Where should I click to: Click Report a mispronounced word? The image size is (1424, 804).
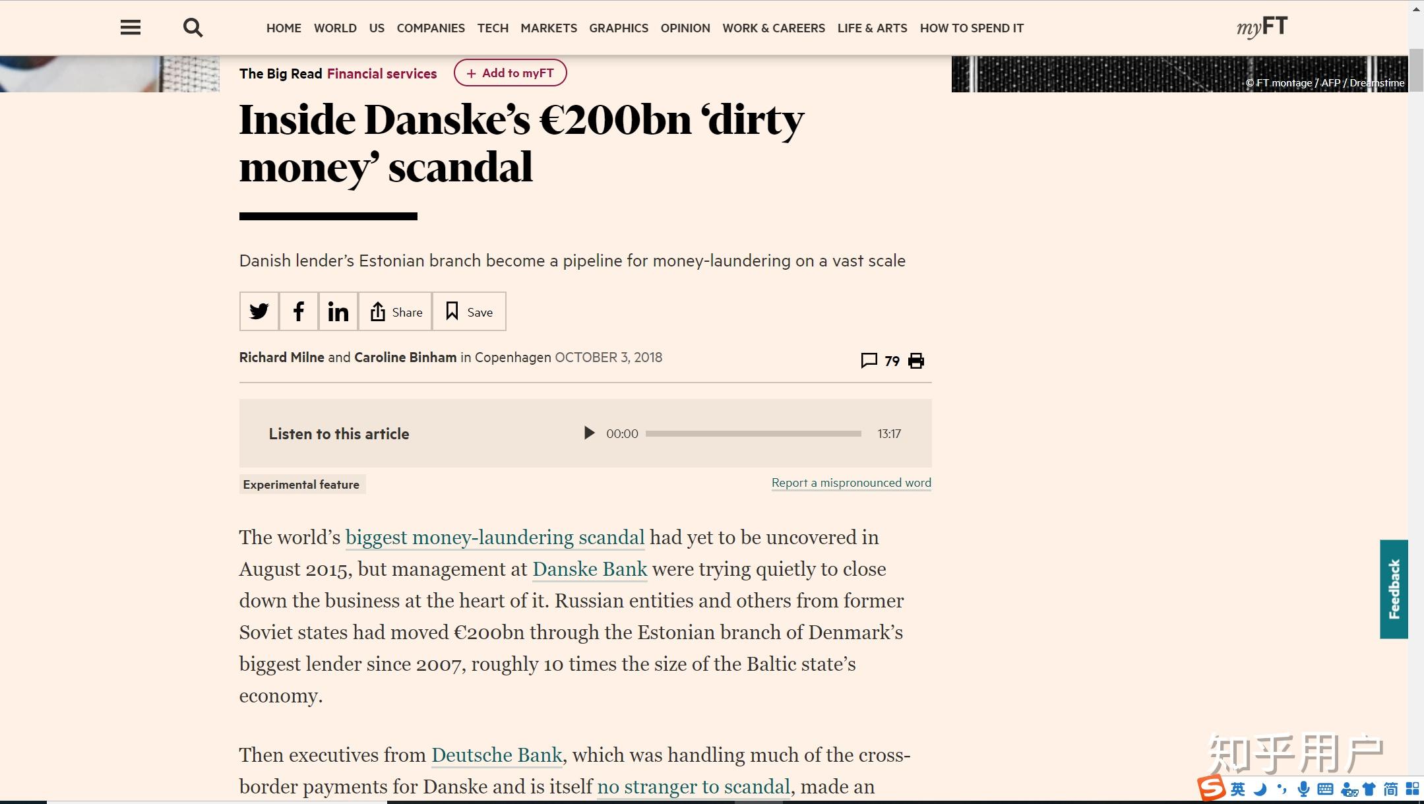click(x=851, y=483)
